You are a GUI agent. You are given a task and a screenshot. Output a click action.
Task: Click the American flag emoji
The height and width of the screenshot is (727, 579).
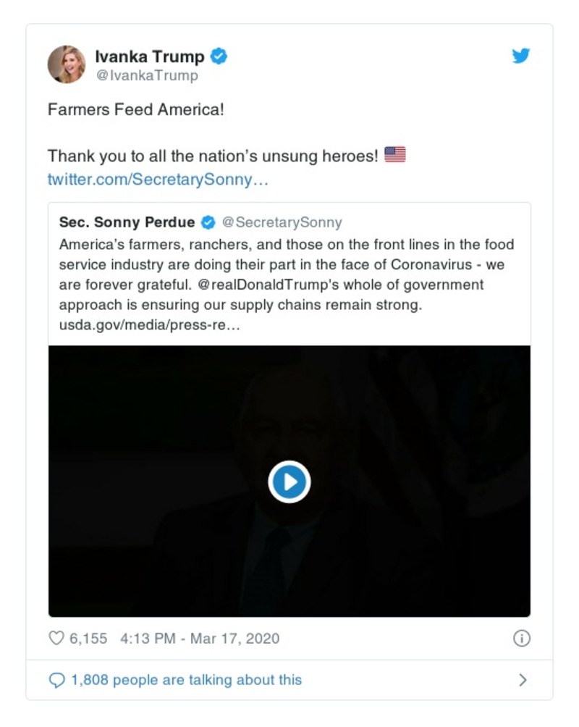394,155
